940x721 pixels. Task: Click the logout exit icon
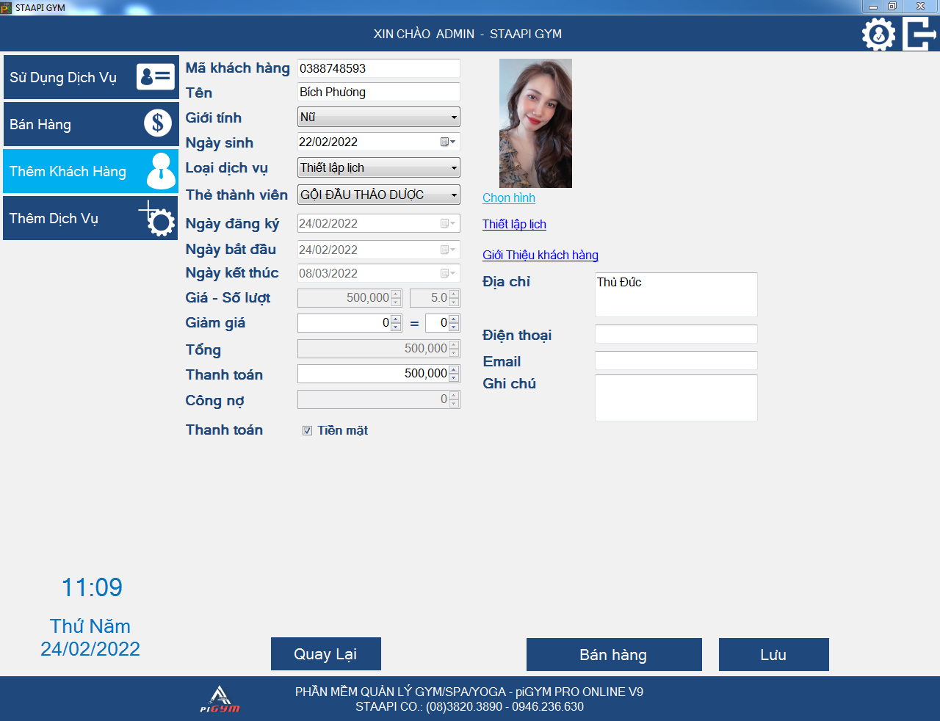click(919, 34)
